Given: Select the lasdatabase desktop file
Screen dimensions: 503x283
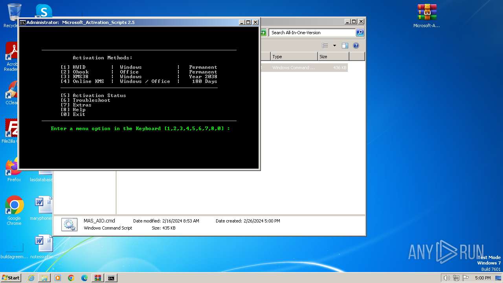Looking at the screenshot, I should (x=41, y=177).
